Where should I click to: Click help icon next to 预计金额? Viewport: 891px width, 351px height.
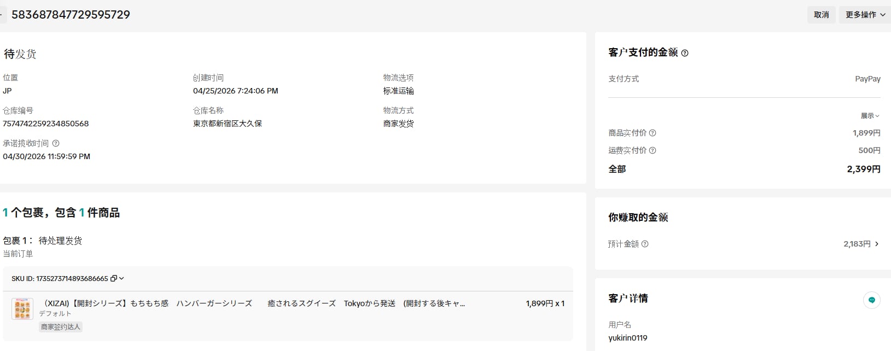[x=645, y=244]
